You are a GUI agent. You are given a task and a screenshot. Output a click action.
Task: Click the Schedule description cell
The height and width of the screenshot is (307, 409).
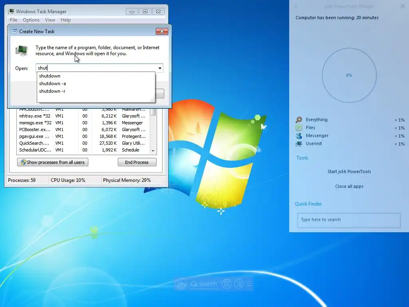(131, 150)
